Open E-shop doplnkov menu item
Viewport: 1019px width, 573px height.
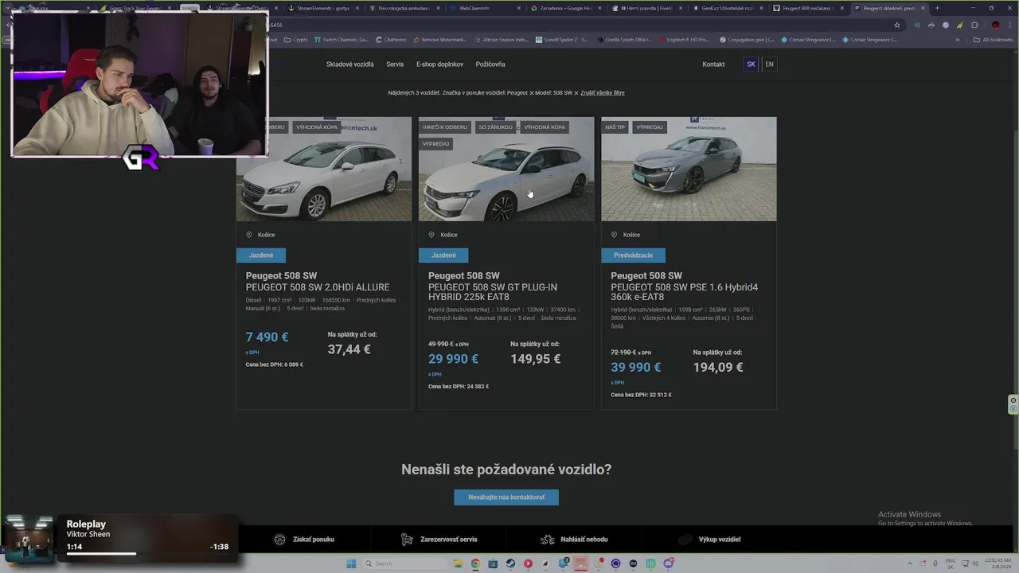439,64
